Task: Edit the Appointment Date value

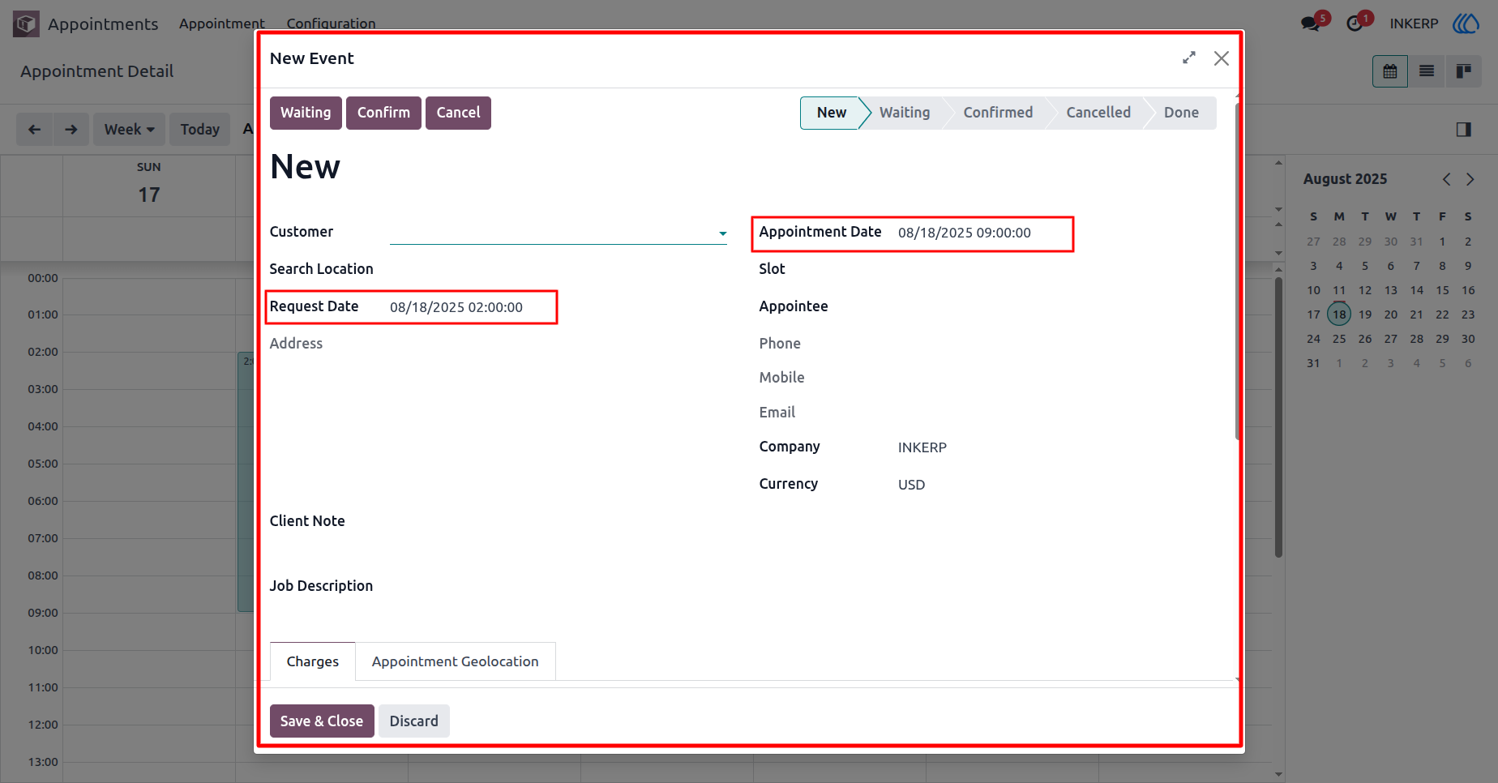Action: coord(965,233)
